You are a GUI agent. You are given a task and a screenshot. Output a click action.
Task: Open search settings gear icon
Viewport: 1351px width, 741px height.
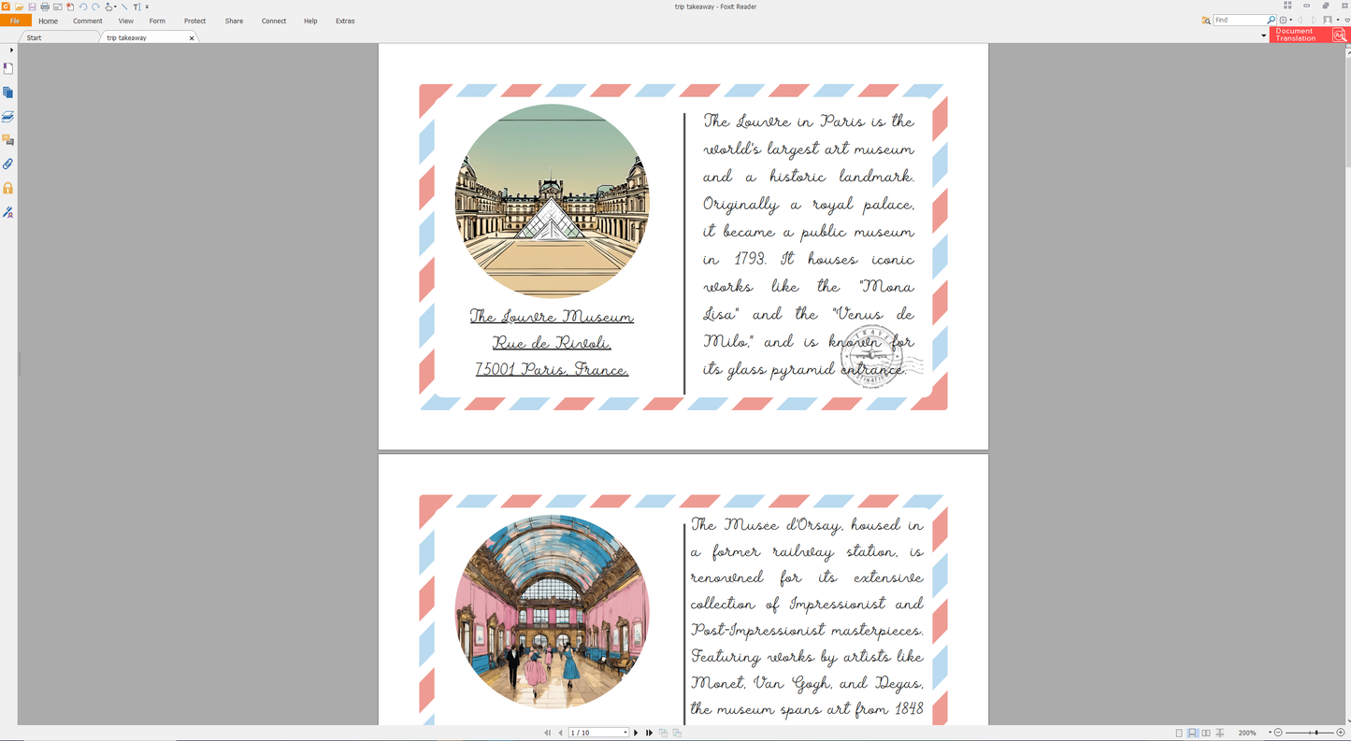pos(1283,20)
